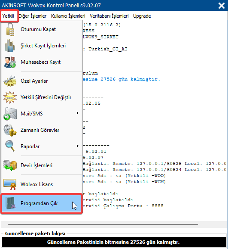
Task: Click the starburst password icon for Yetkili Şifresini Değiştir
Action: 10,97
